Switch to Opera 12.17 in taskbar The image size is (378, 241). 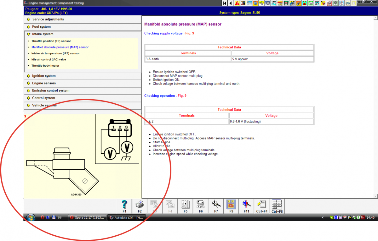point(87,218)
